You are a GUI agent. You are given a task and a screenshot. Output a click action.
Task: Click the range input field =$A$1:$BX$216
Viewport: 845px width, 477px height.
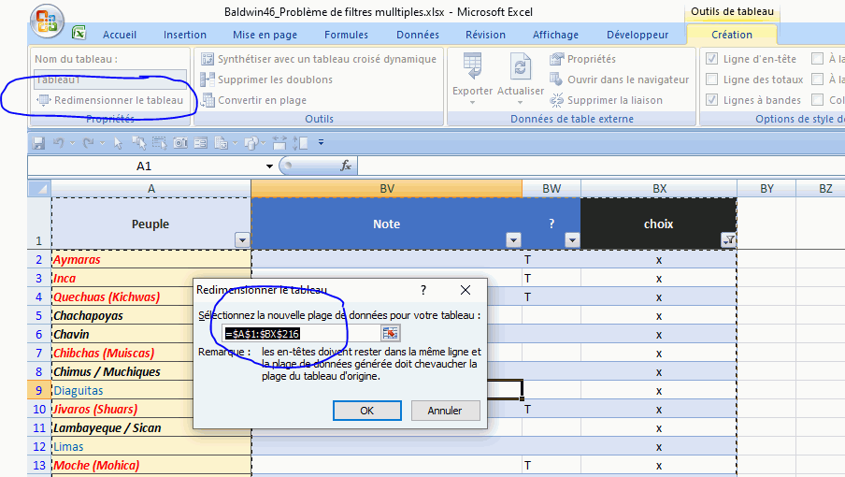click(302, 334)
